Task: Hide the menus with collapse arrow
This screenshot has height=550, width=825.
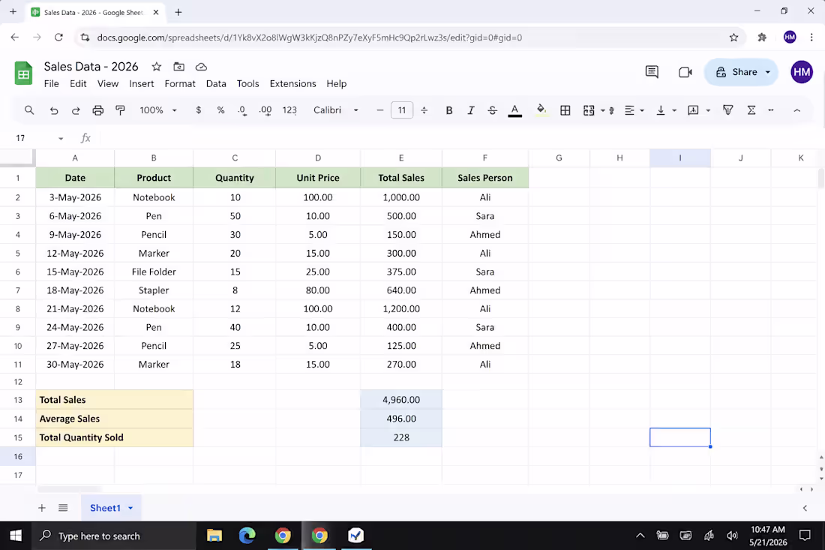Action: pyautogui.click(x=796, y=110)
